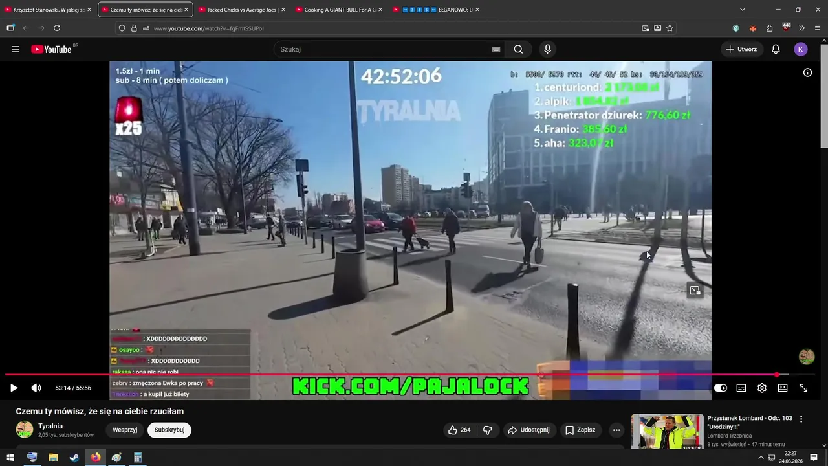Open picture-in-picture from address bar
Image resolution: width=828 pixels, height=466 pixels.
coord(646,28)
